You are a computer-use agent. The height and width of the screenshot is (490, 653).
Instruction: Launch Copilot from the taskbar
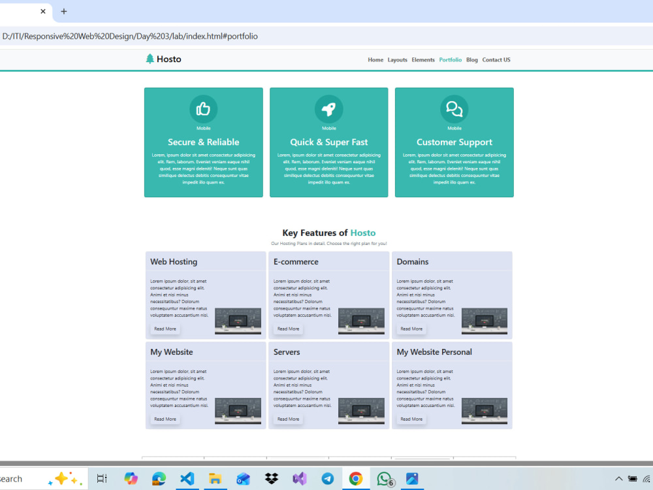pos(131,478)
